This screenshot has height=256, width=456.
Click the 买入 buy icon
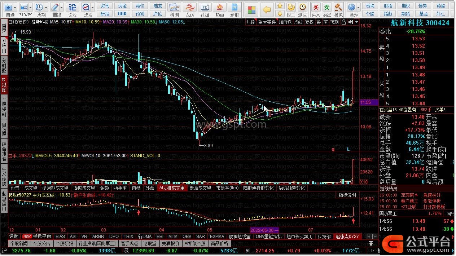(316, 7)
